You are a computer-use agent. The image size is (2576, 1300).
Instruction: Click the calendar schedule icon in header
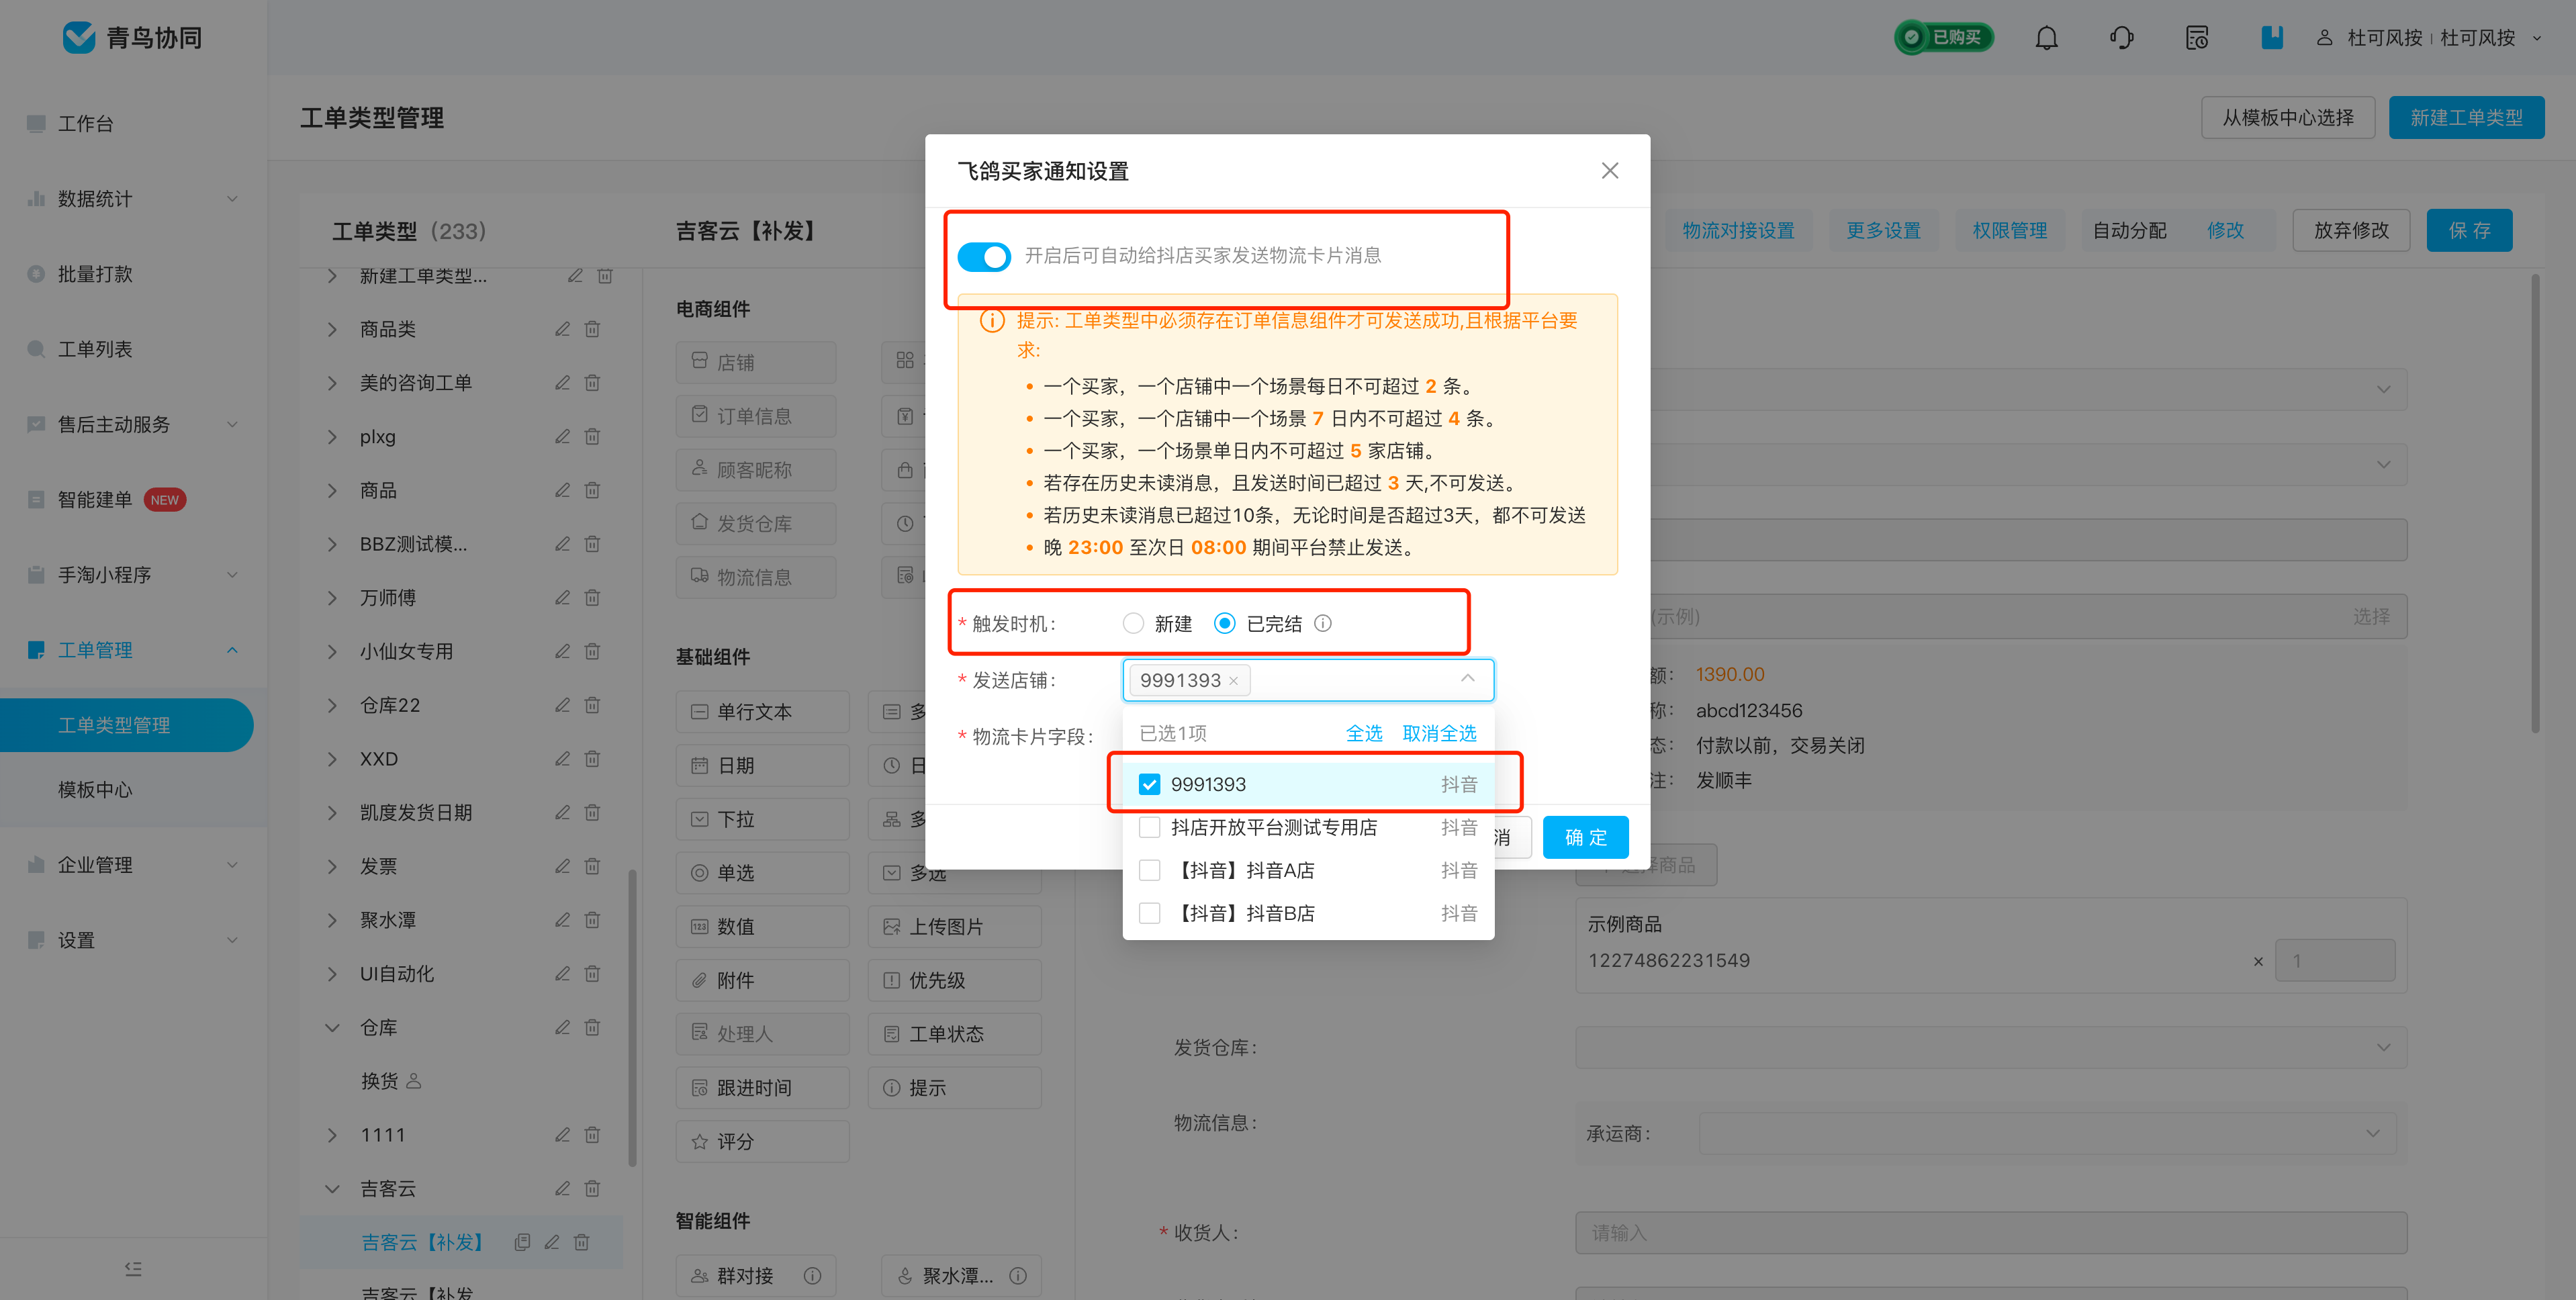pos(2196,38)
